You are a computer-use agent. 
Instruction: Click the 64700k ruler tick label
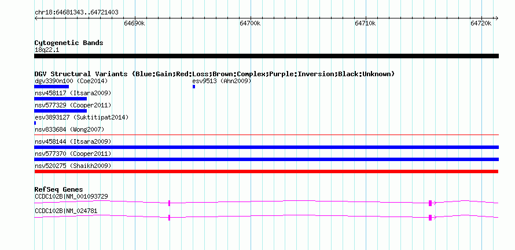coord(251,23)
